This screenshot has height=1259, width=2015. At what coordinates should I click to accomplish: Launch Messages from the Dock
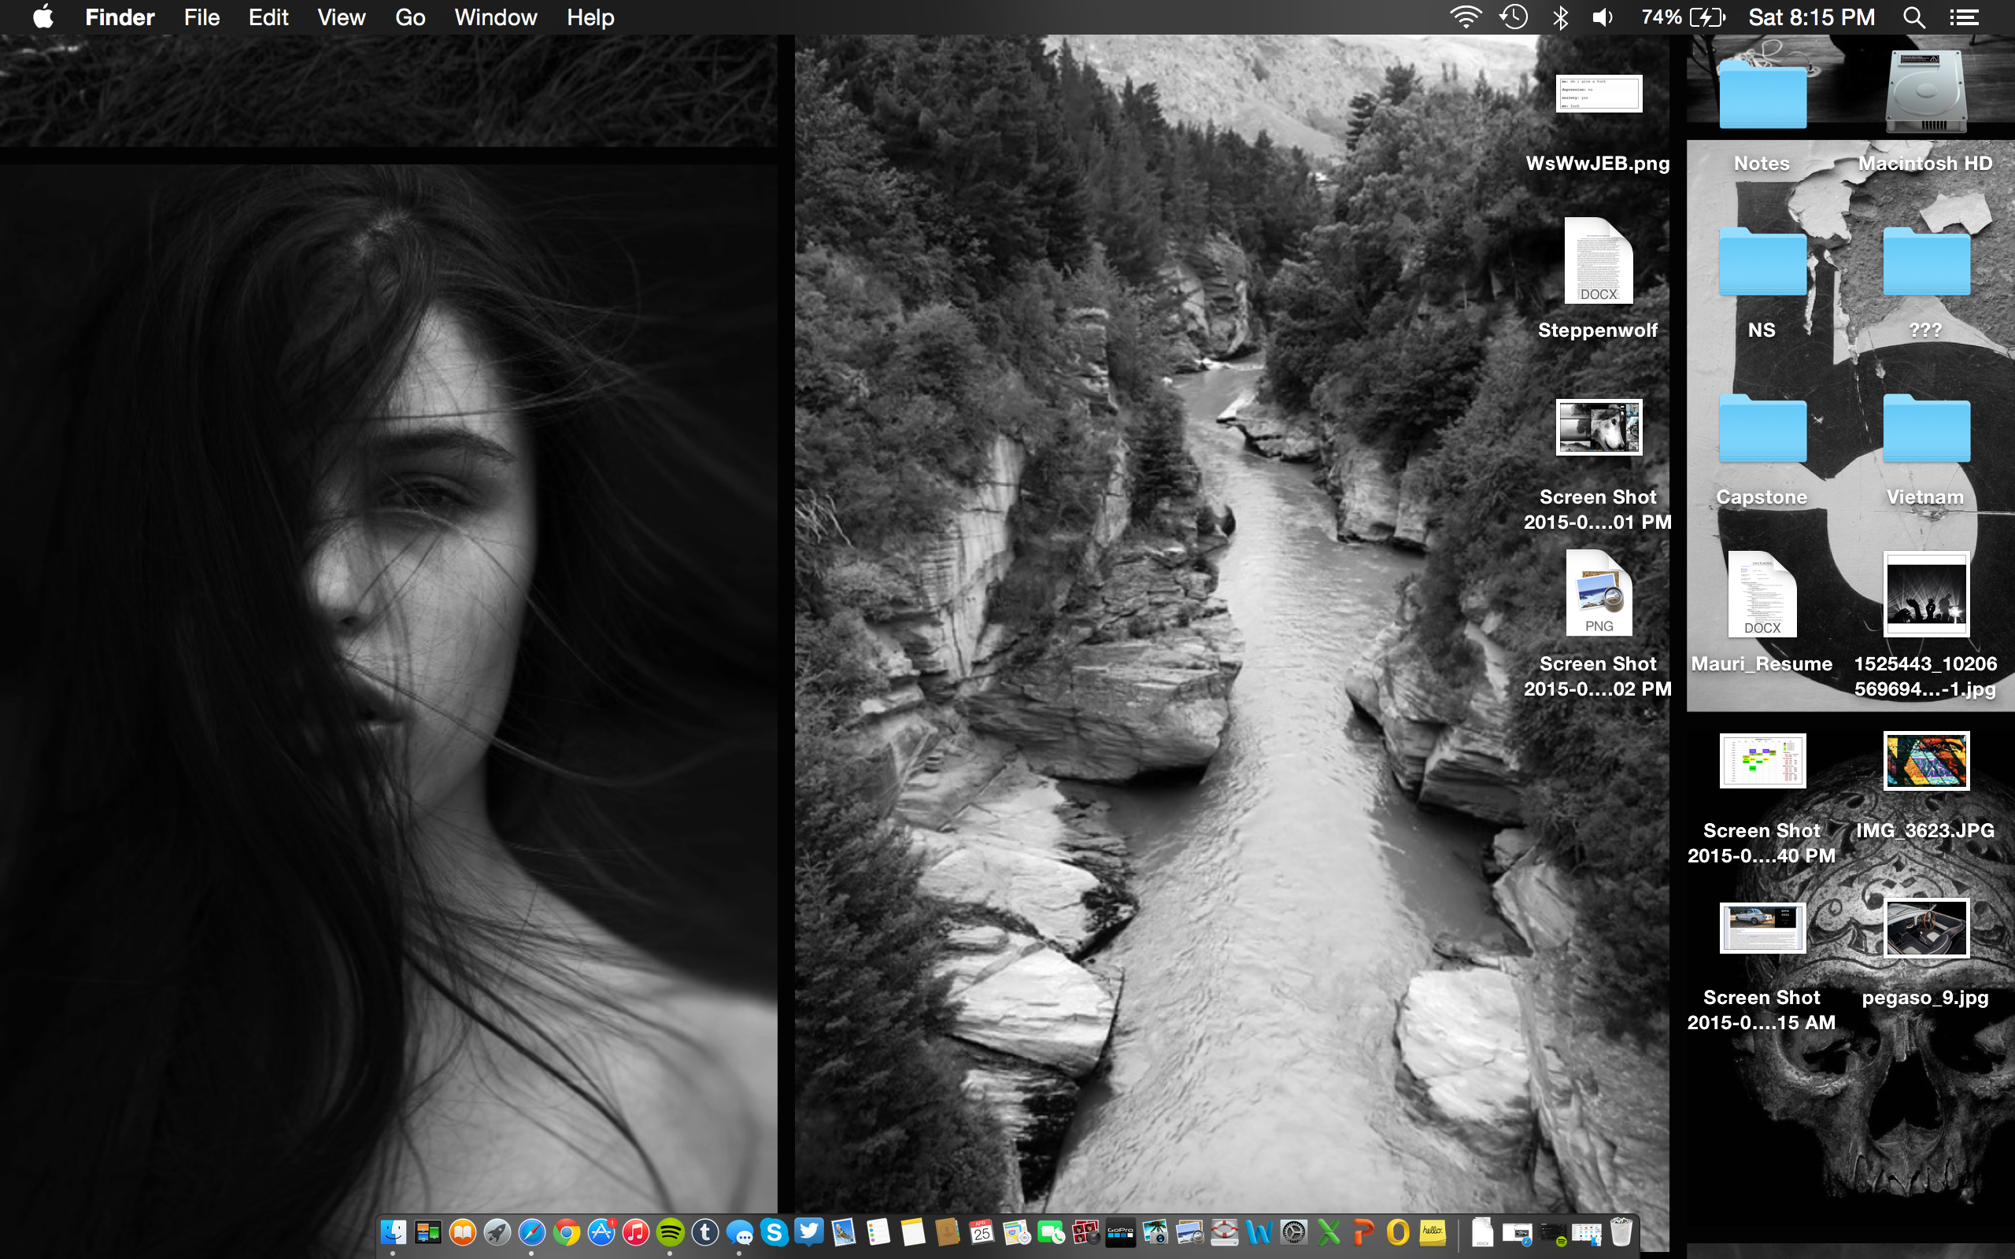click(739, 1231)
